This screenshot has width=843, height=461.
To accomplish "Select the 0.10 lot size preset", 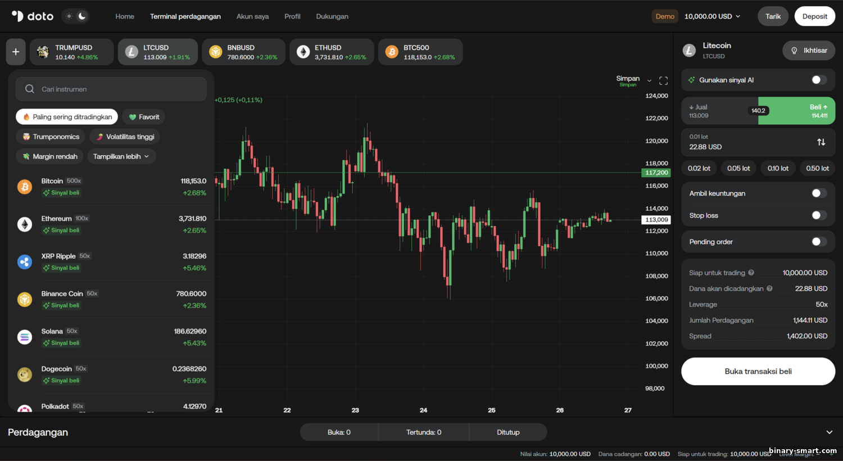I will pyautogui.click(x=778, y=168).
